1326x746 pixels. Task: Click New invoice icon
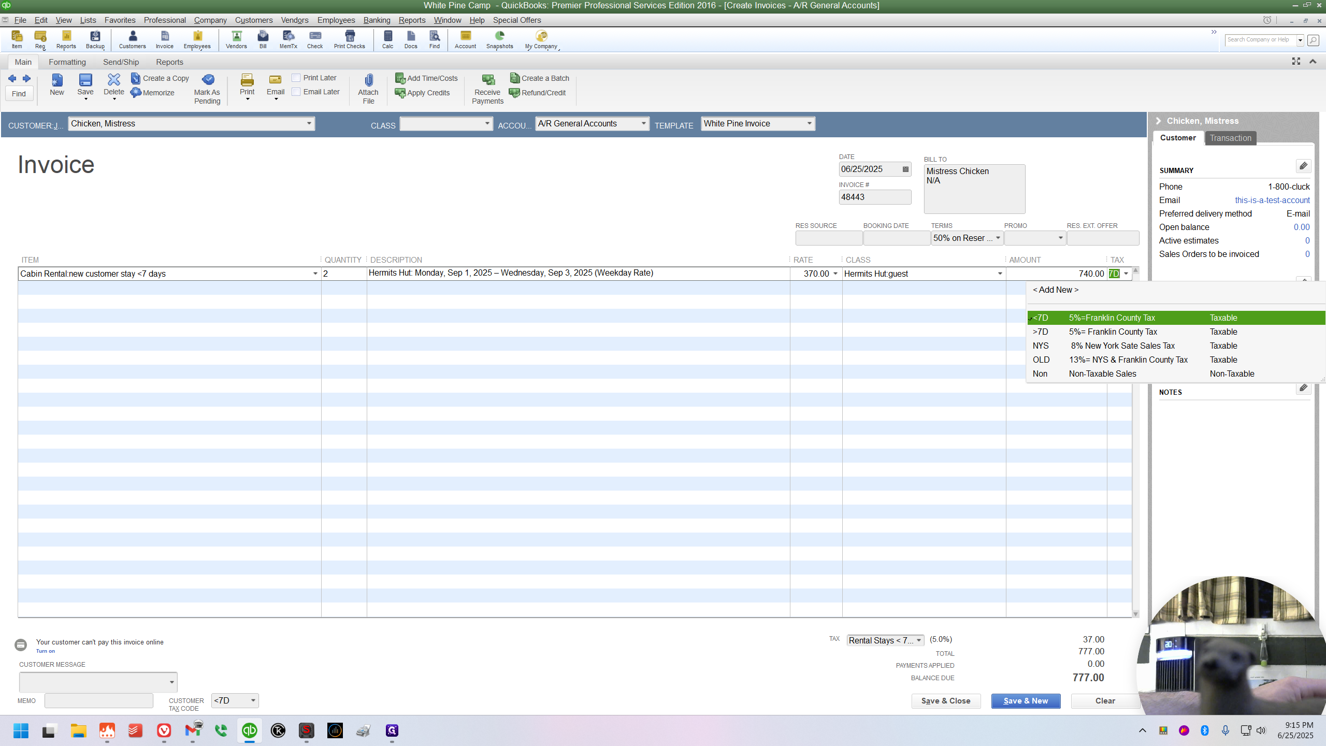tap(57, 84)
